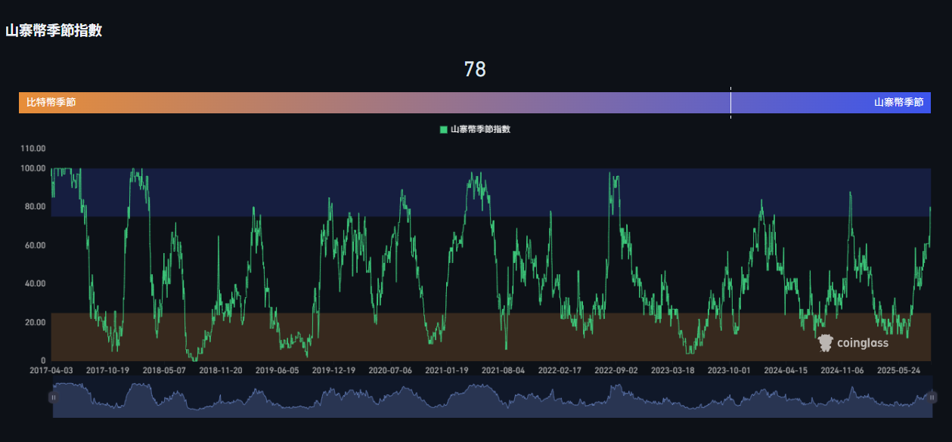This screenshot has width=952, height=442.
Task: Click the 2024-04-15 date axis label
Action: pos(786,371)
